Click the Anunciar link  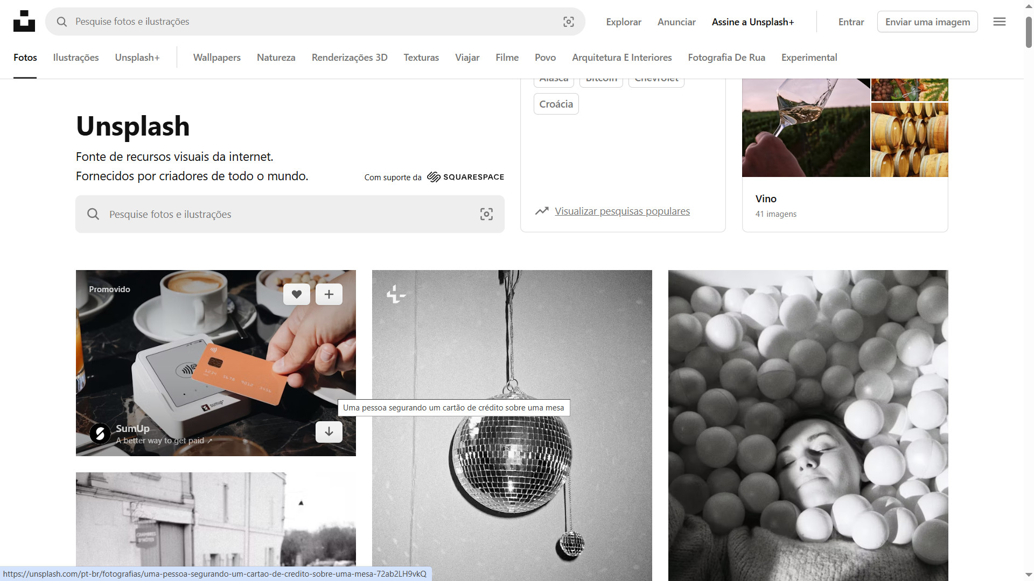pyautogui.click(x=676, y=22)
